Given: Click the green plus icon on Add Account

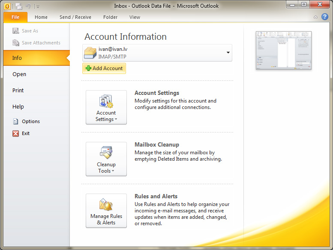Looking at the screenshot, I should [x=88, y=68].
